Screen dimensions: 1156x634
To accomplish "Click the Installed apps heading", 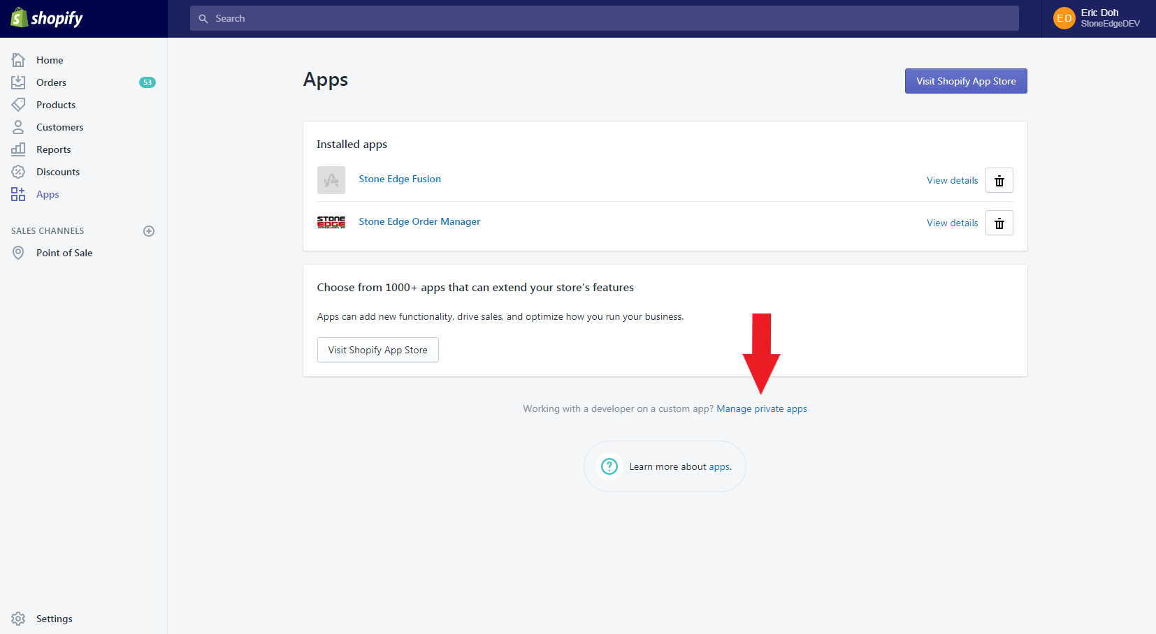I will tap(352, 144).
